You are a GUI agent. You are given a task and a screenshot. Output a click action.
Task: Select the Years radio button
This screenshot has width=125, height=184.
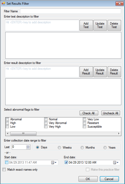click(105, 148)
